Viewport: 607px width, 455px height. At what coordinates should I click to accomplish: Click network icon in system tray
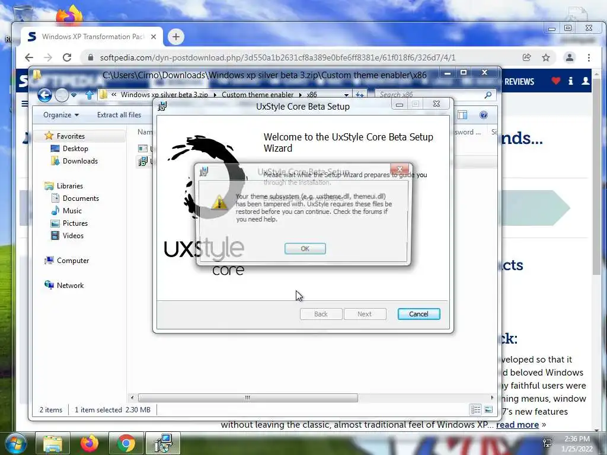[x=547, y=443]
